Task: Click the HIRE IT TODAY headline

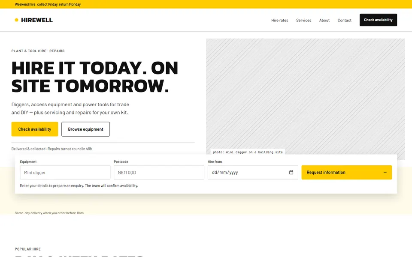Action: pos(95,77)
